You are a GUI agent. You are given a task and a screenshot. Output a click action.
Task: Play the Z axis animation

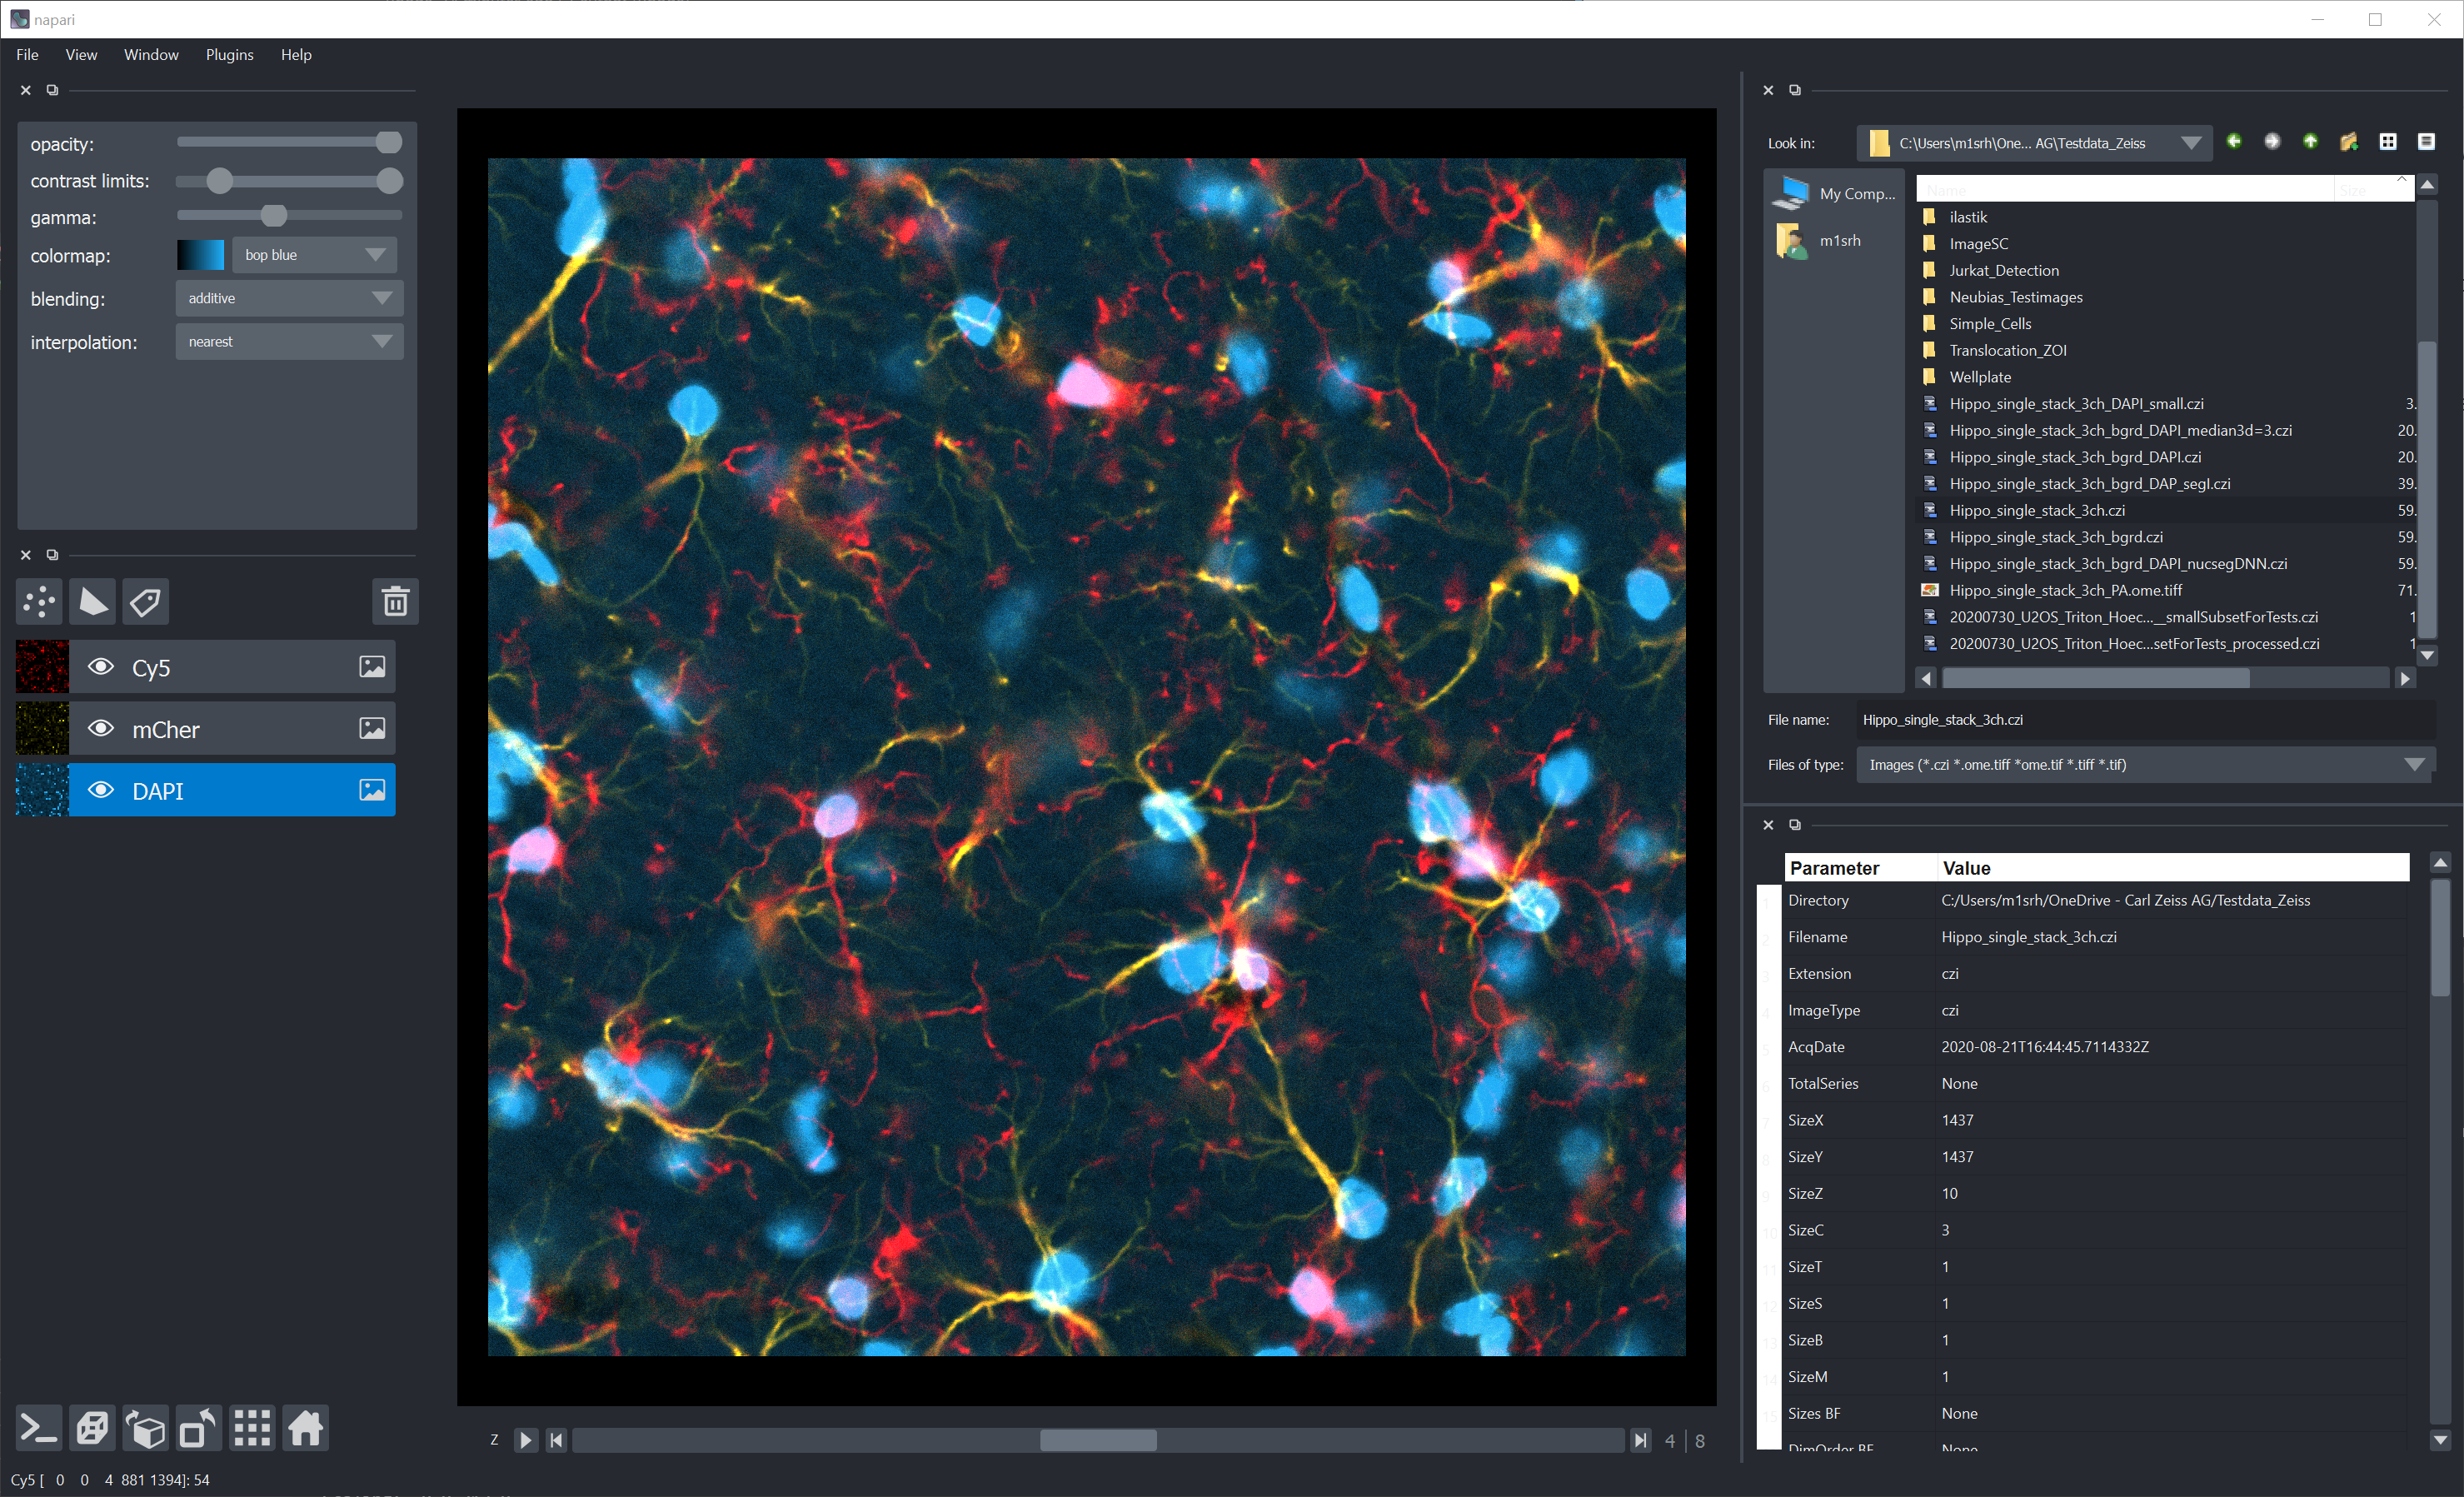click(x=525, y=1440)
